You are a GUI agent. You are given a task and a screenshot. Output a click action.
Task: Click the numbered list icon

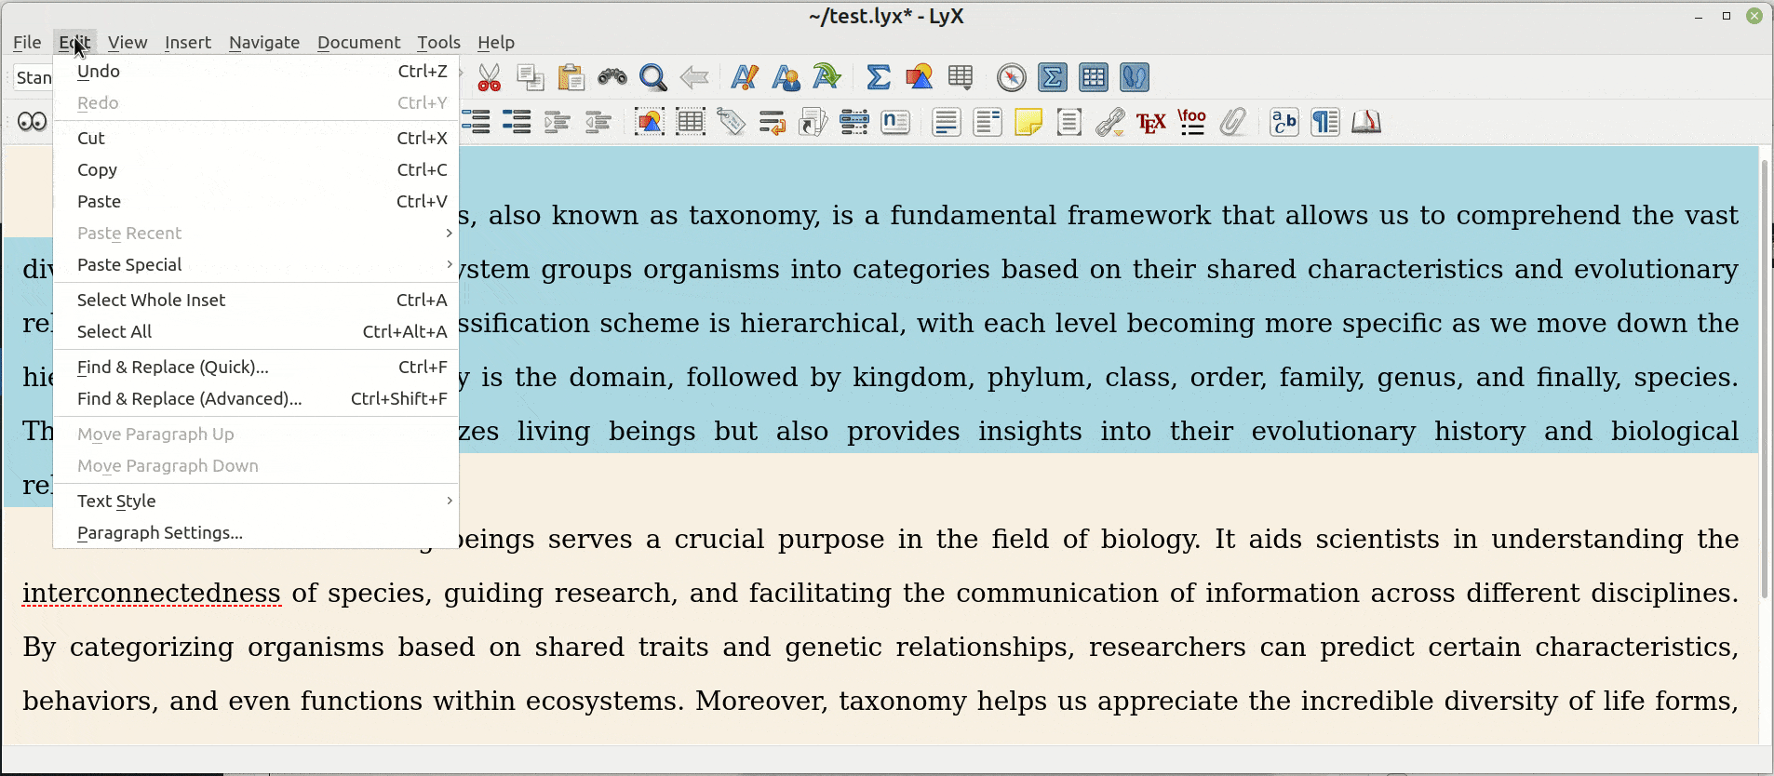pyautogui.click(x=476, y=122)
